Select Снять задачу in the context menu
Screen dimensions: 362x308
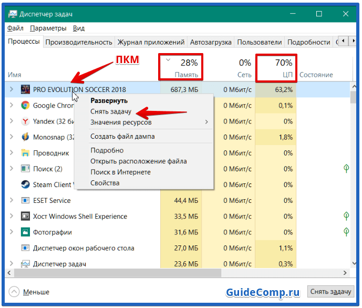pyautogui.click(x=111, y=112)
